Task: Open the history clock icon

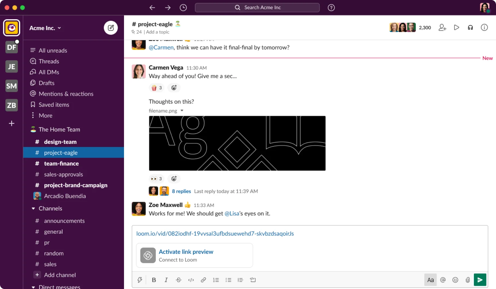Action: pyautogui.click(x=183, y=8)
